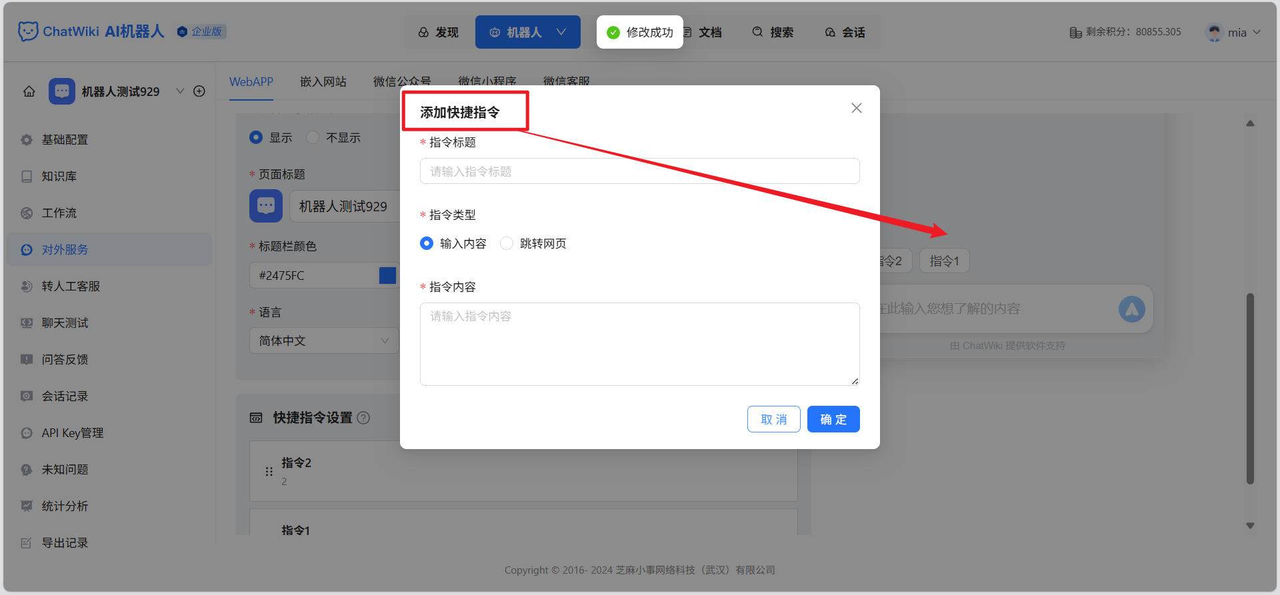
Task: Close the 添加快捷指令 dialog
Action: [x=857, y=108]
